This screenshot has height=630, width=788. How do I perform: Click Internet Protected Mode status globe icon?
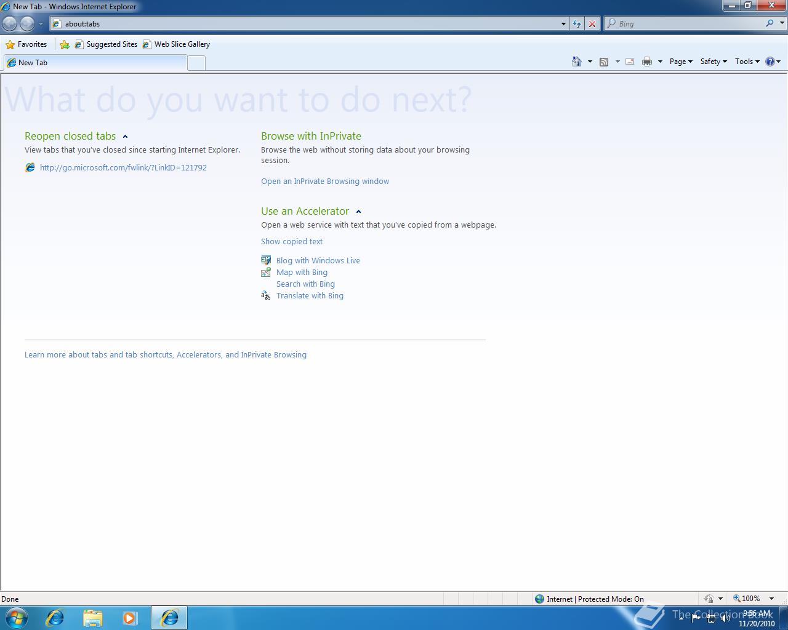pyautogui.click(x=539, y=599)
